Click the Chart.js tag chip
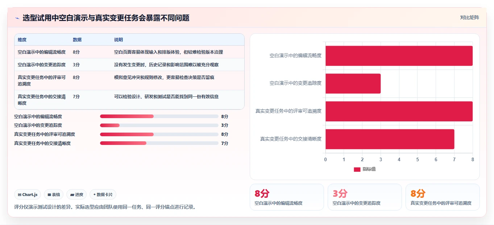494x225 pixels. coord(28,195)
